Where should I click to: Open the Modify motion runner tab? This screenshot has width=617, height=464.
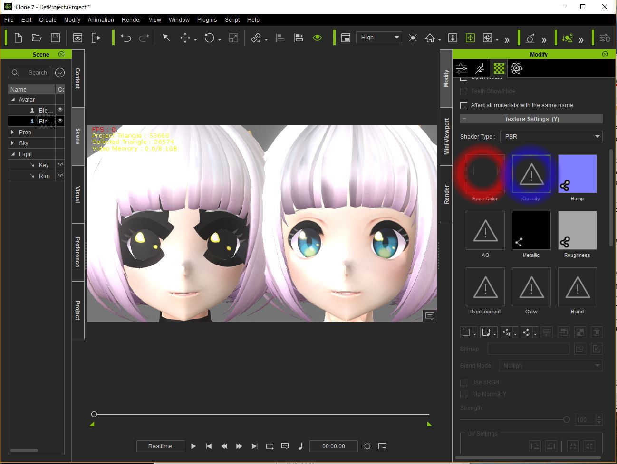pyautogui.click(x=480, y=68)
